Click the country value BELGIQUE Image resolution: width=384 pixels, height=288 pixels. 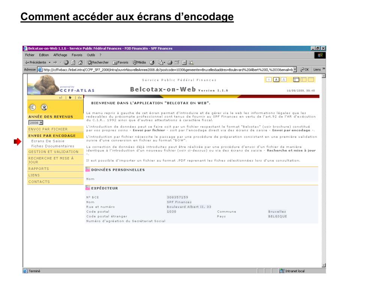[277, 216]
